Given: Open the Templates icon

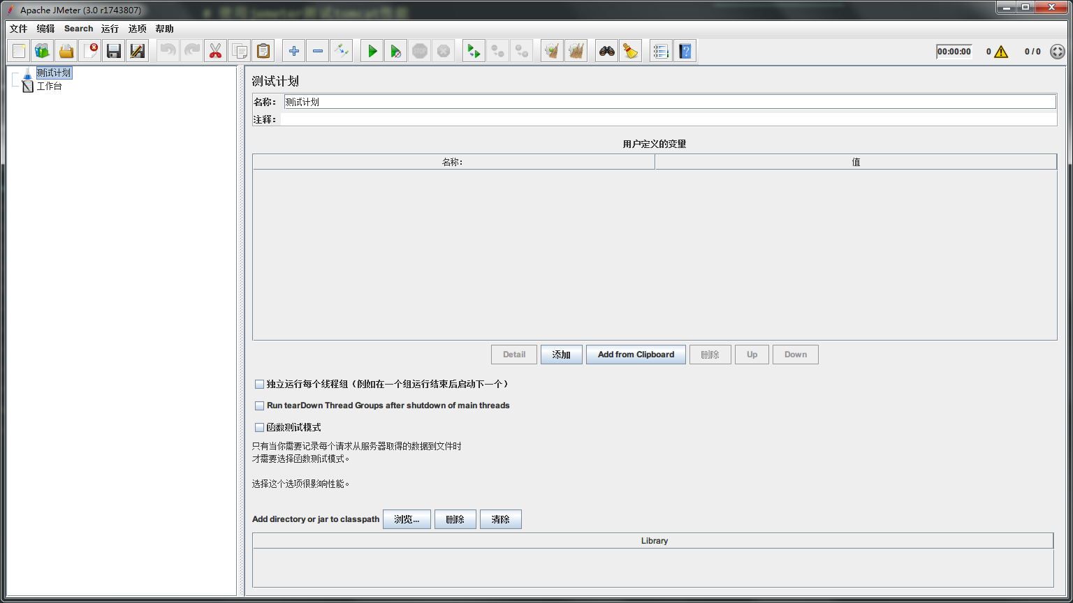Looking at the screenshot, I should (43, 51).
